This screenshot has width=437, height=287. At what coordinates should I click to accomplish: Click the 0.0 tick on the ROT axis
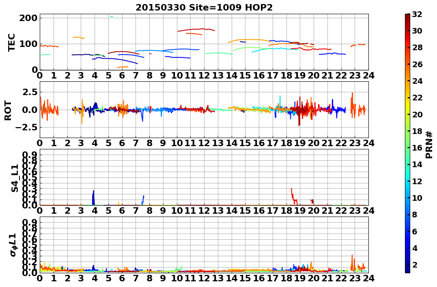29,110
